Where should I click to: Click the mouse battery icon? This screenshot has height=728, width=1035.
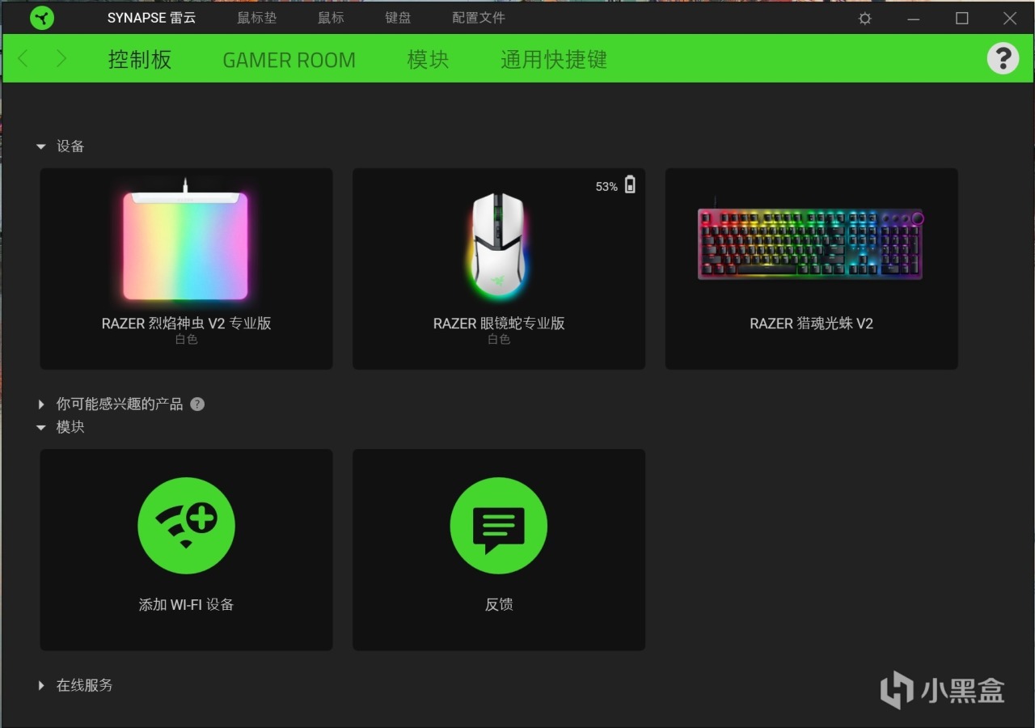click(x=630, y=185)
